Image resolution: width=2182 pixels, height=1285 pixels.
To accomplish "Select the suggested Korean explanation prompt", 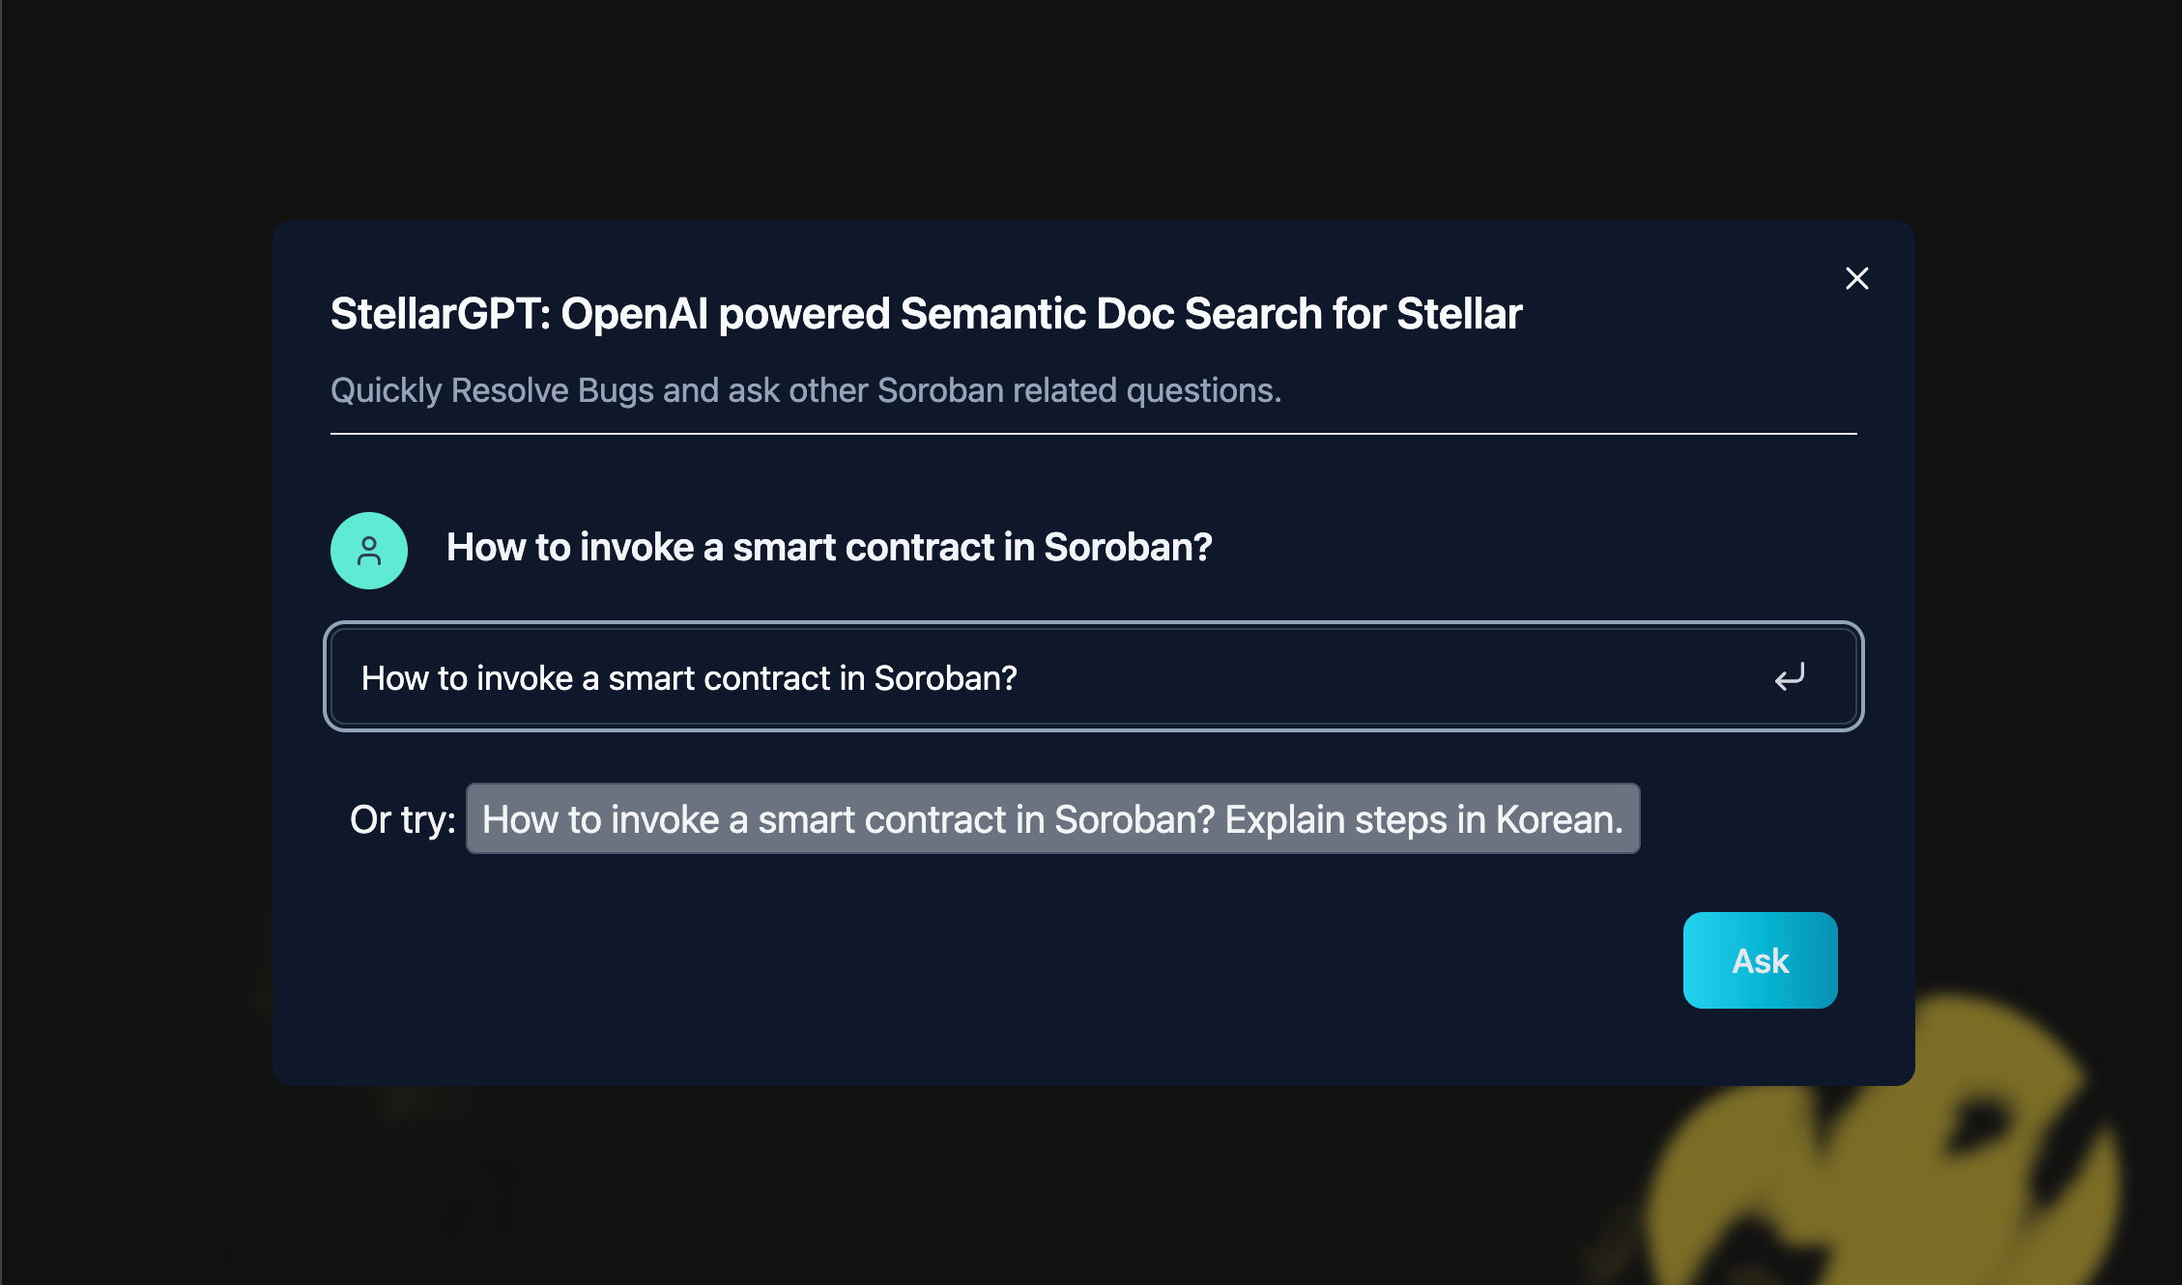I will (x=1052, y=819).
